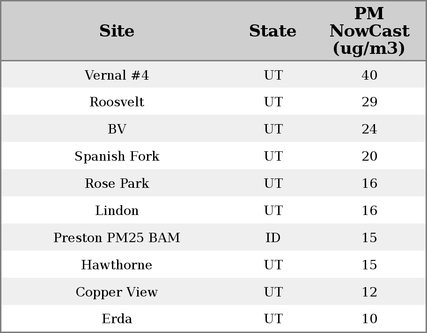Select Roosvelt's PM value 29

point(369,102)
